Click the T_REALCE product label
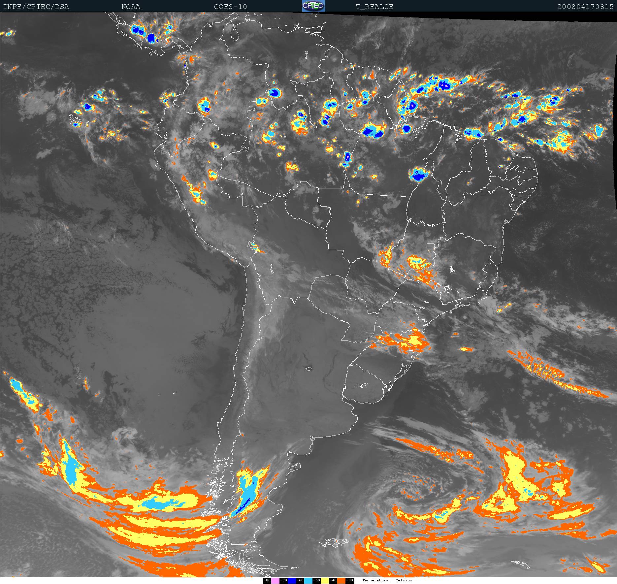 coord(374,7)
